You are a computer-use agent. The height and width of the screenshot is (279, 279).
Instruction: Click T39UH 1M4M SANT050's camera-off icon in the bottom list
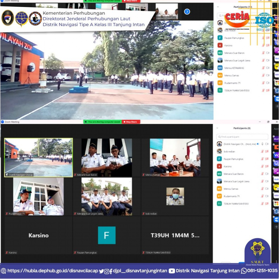click(x=267, y=204)
